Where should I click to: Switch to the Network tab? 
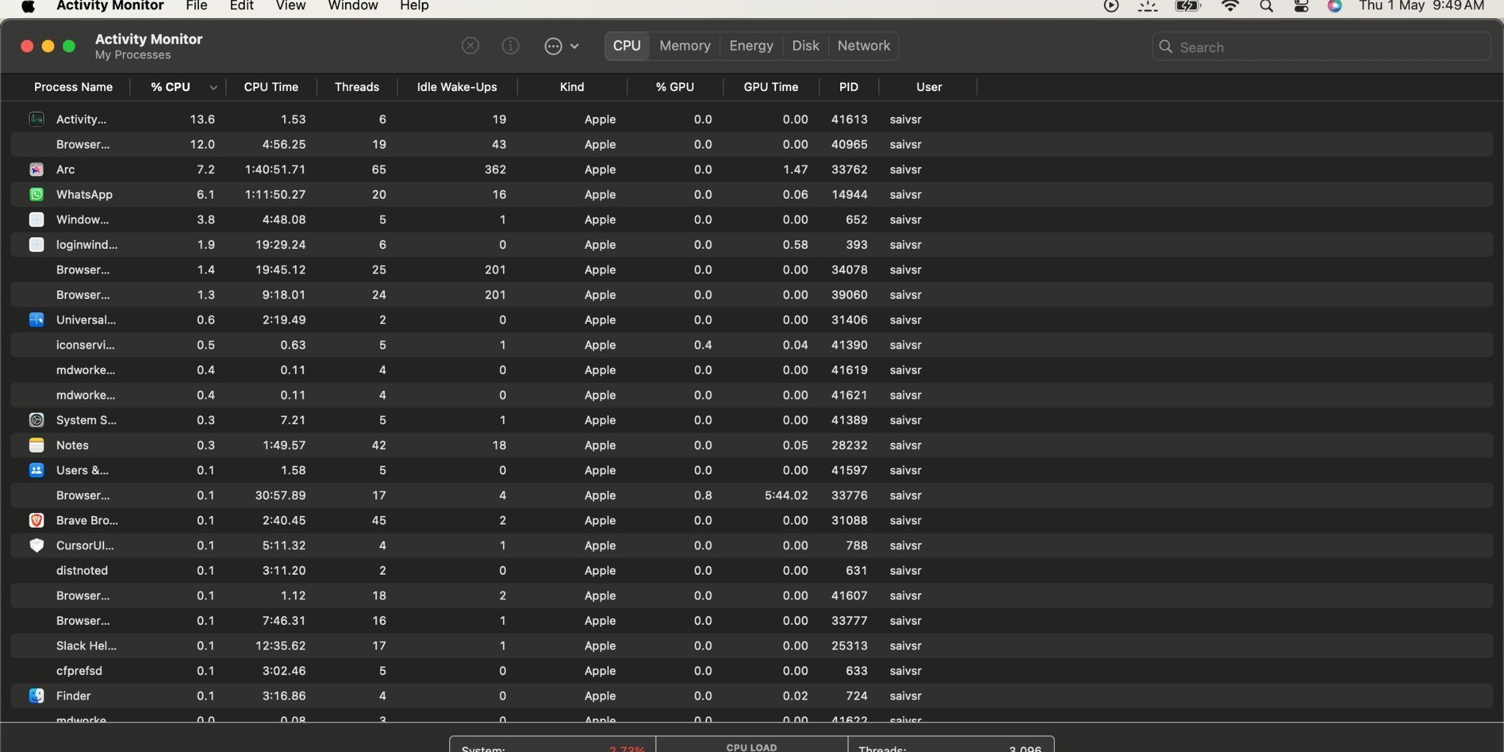pyautogui.click(x=863, y=46)
